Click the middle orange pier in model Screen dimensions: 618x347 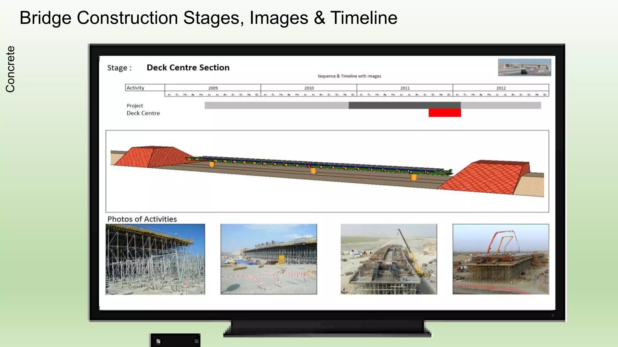pyautogui.click(x=314, y=171)
